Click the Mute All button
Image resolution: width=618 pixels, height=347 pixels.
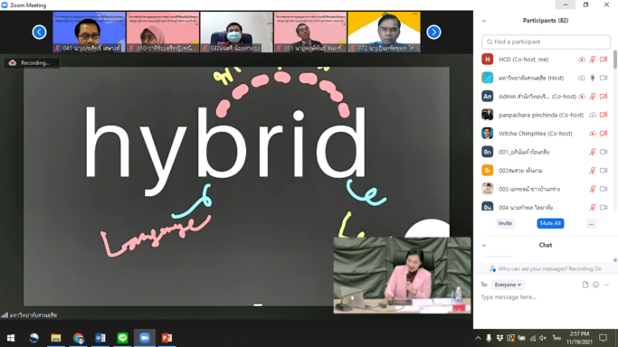point(550,223)
